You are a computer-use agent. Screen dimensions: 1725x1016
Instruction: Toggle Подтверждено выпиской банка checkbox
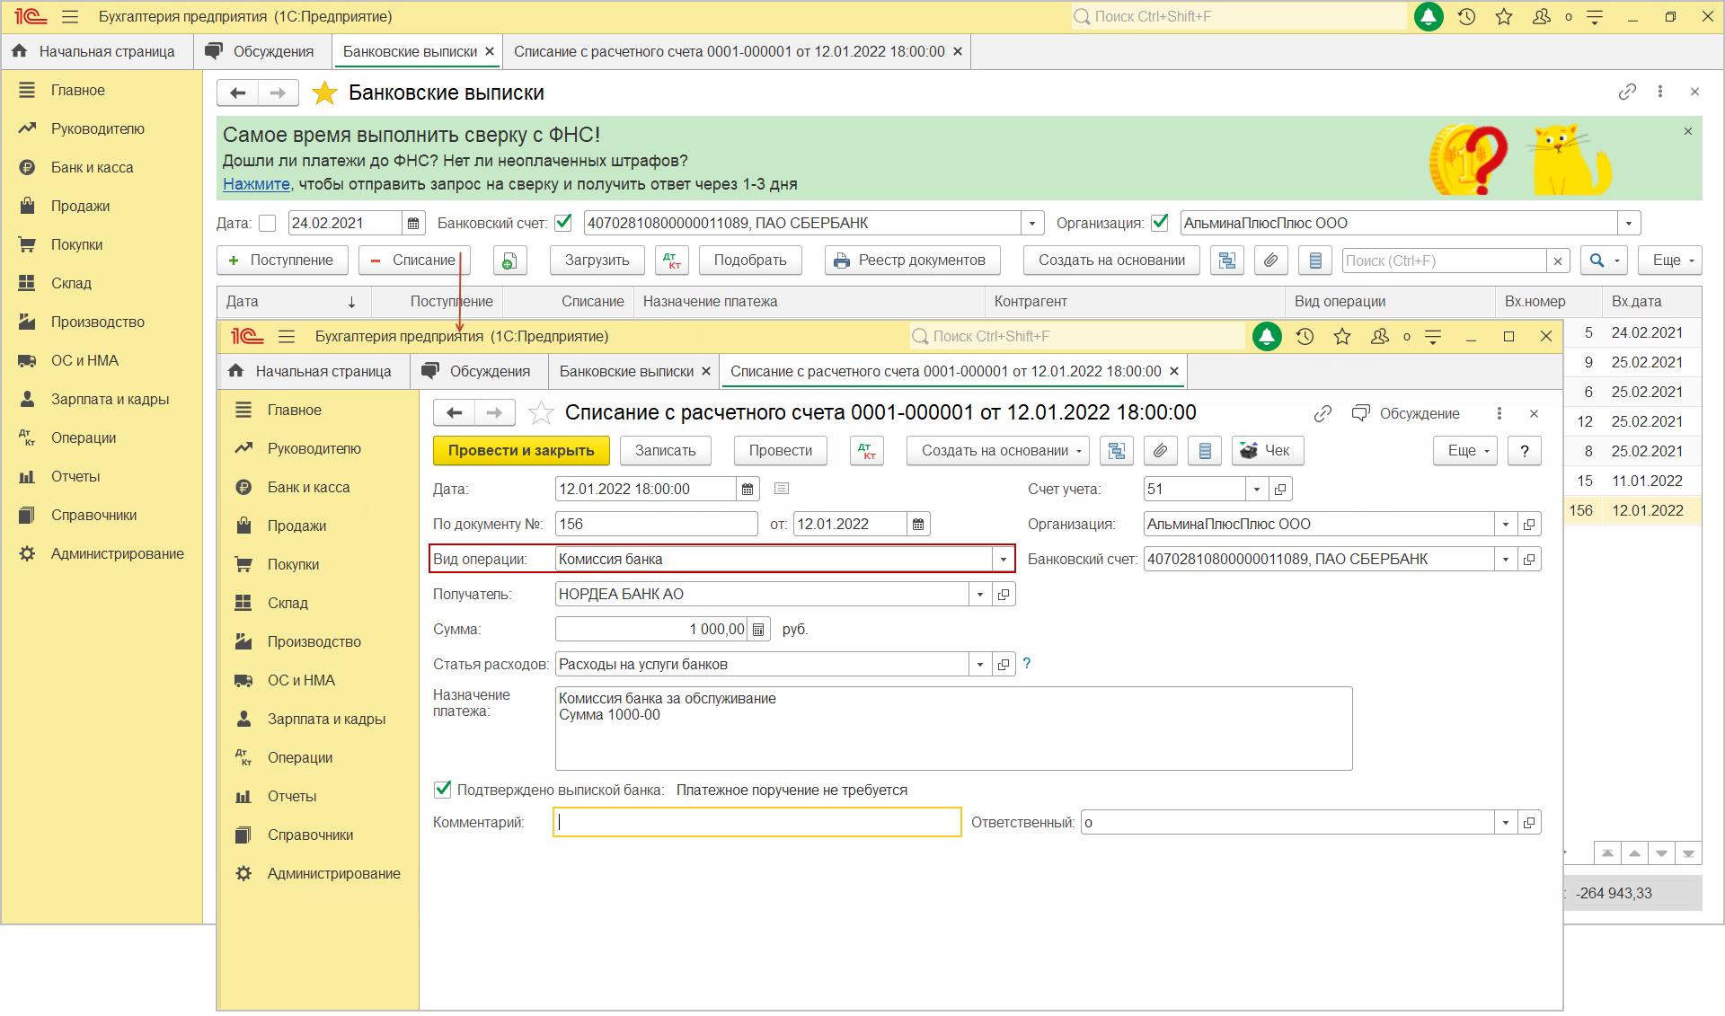pyautogui.click(x=443, y=790)
